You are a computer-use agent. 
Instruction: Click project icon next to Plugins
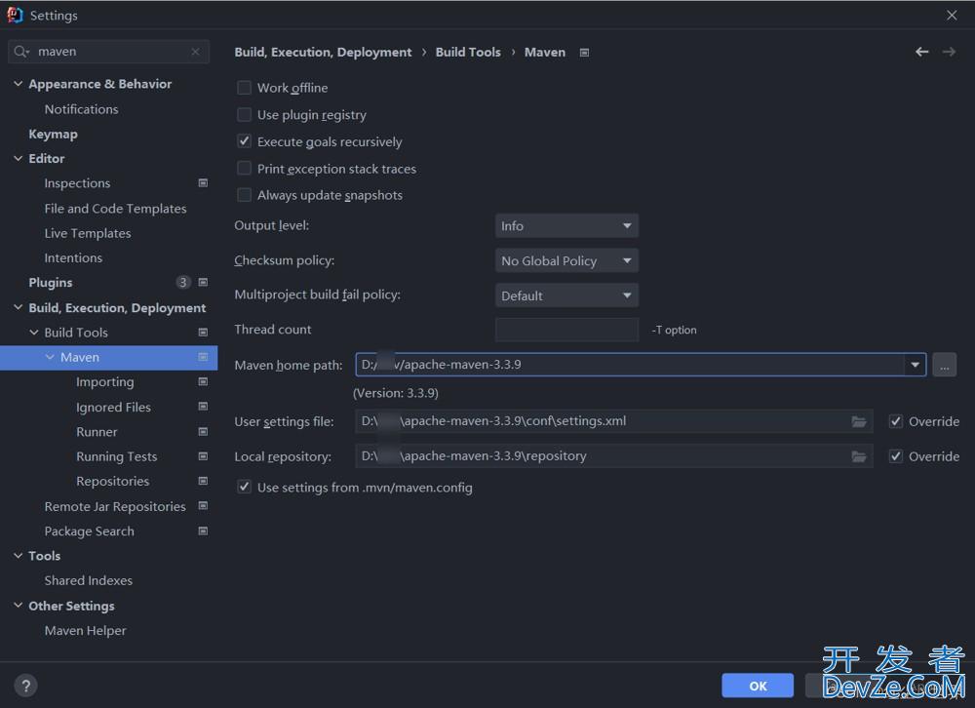point(203,283)
